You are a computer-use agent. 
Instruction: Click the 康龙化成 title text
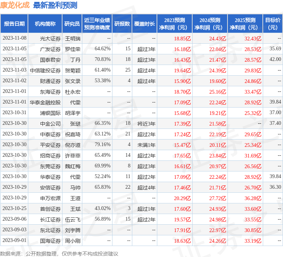(15, 5)
